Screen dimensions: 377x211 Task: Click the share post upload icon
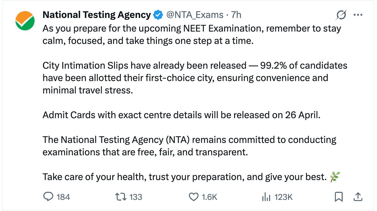[358, 197]
